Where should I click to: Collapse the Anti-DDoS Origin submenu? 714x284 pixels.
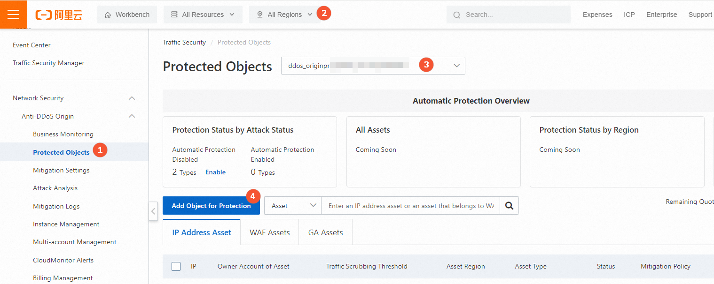click(x=132, y=116)
